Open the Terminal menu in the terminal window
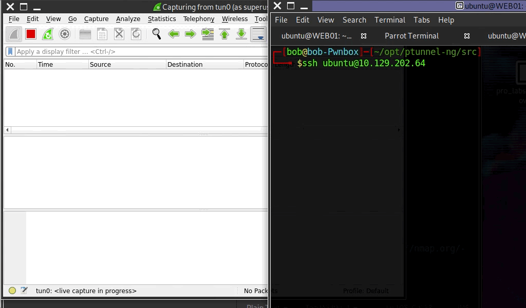The width and height of the screenshot is (526, 308). [390, 20]
